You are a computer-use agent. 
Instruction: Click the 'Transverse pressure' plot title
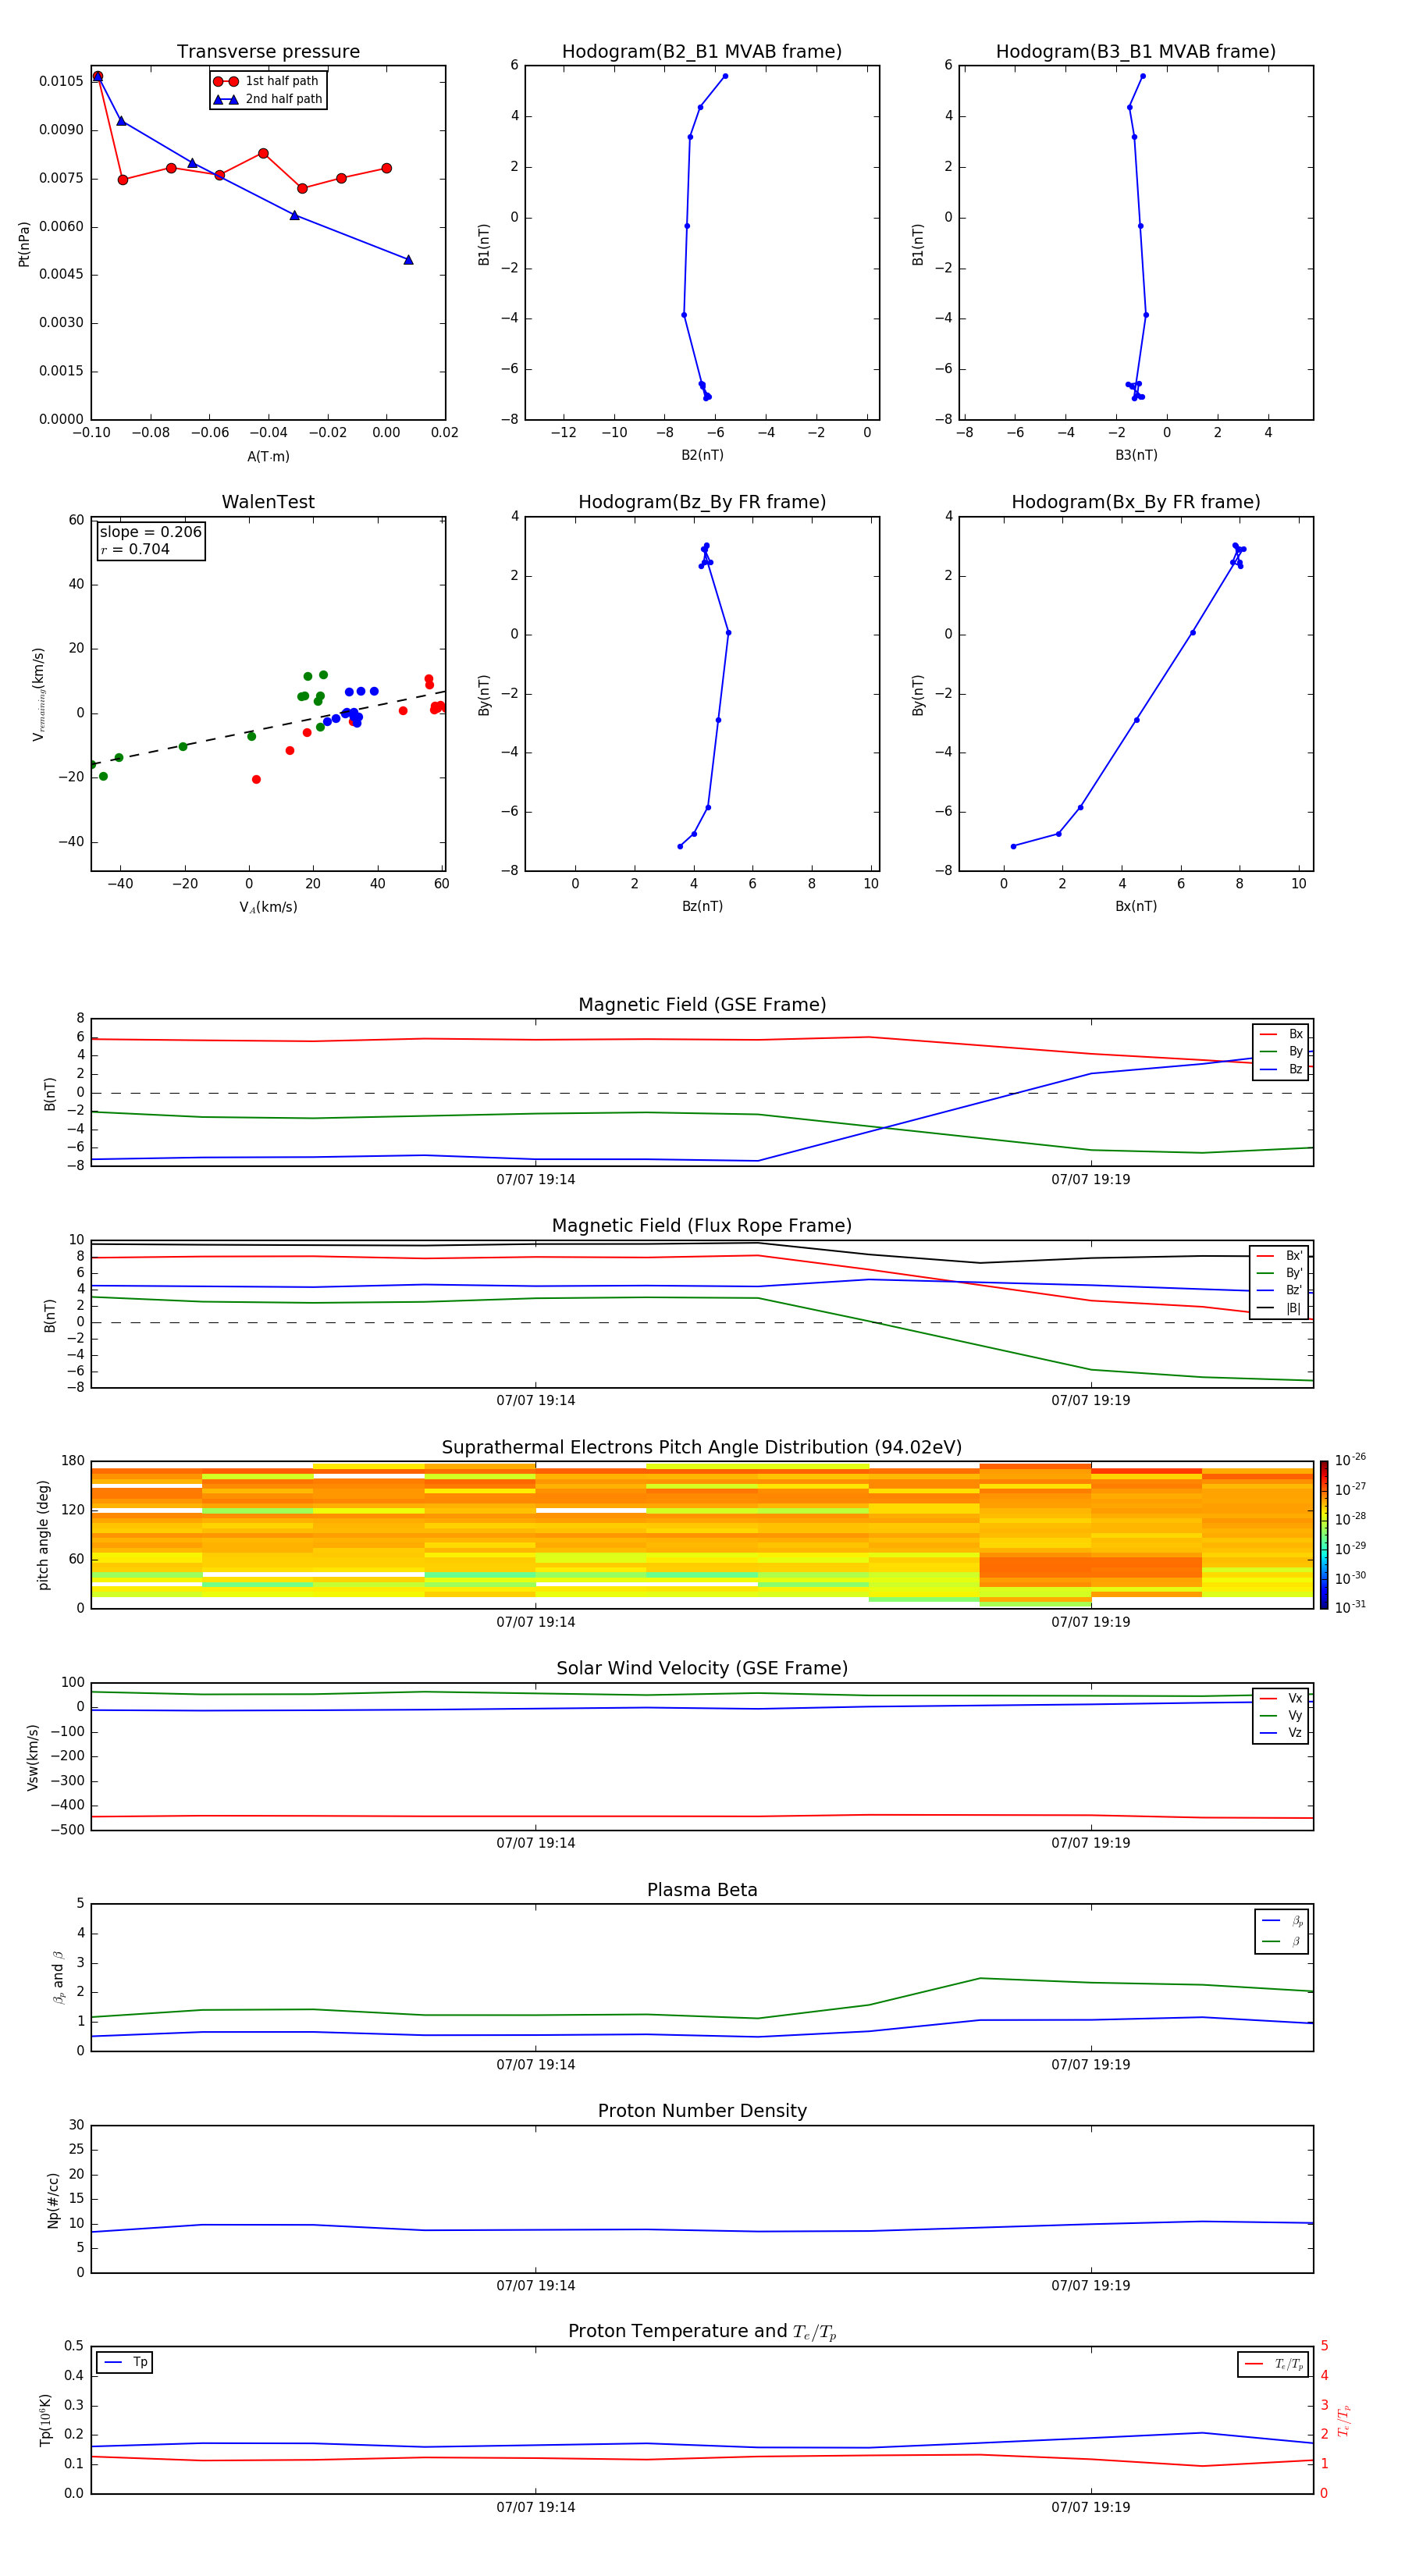pos(268,51)
